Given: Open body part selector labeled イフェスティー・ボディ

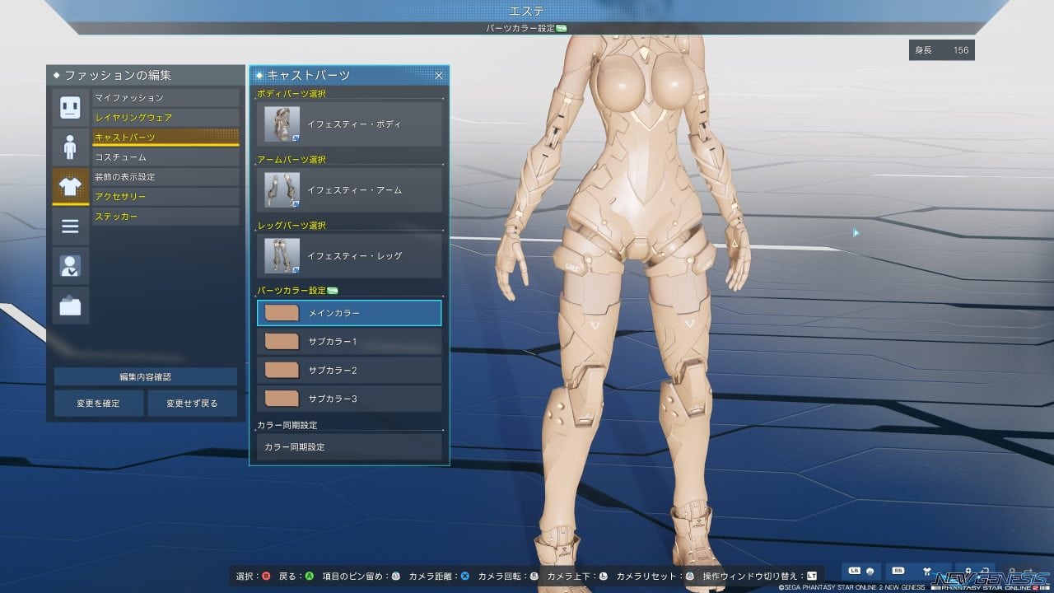Looking at the screenshot, I should [349, 124].
